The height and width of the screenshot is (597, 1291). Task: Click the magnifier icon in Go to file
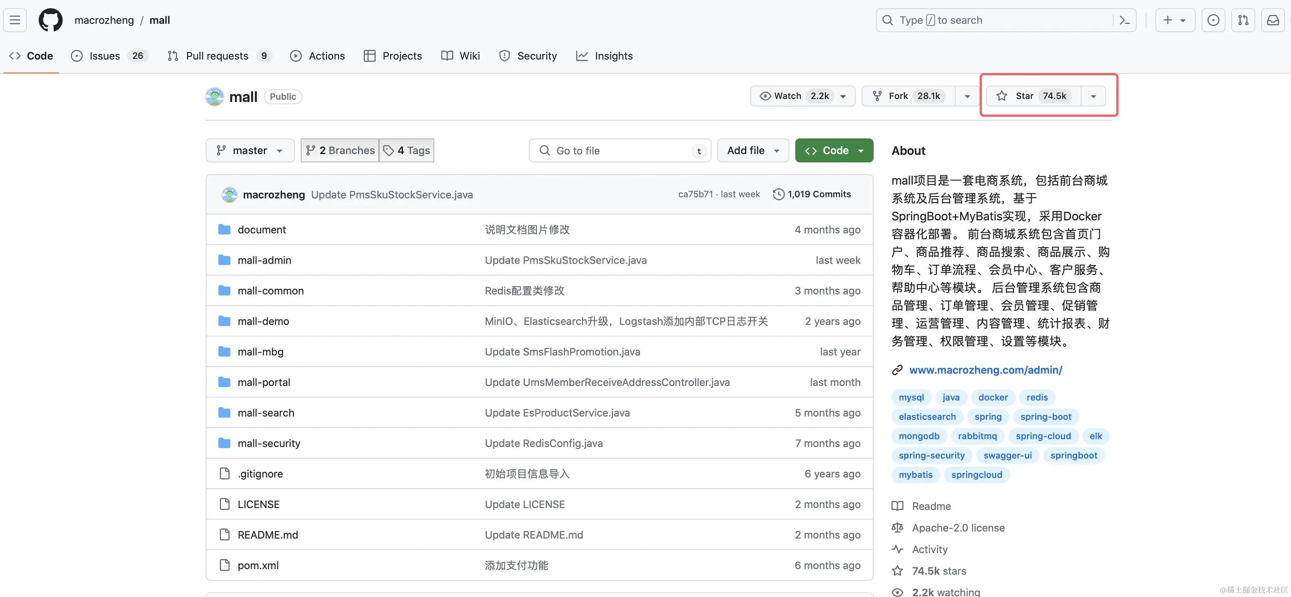tap(544, 151)
